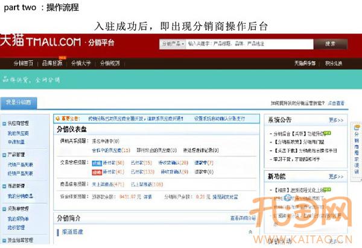Open 已上架商品(108) link
The image size is (362, 248).
click(x=147, y=185)
